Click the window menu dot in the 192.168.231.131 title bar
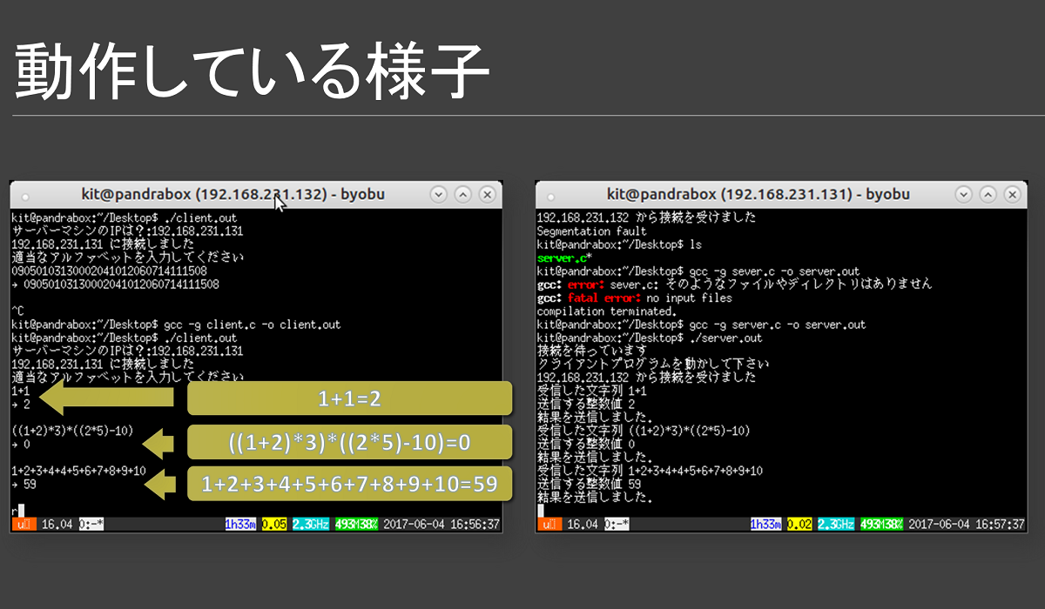The width and height of the screenshot is (1045, 609). point(550,197)
